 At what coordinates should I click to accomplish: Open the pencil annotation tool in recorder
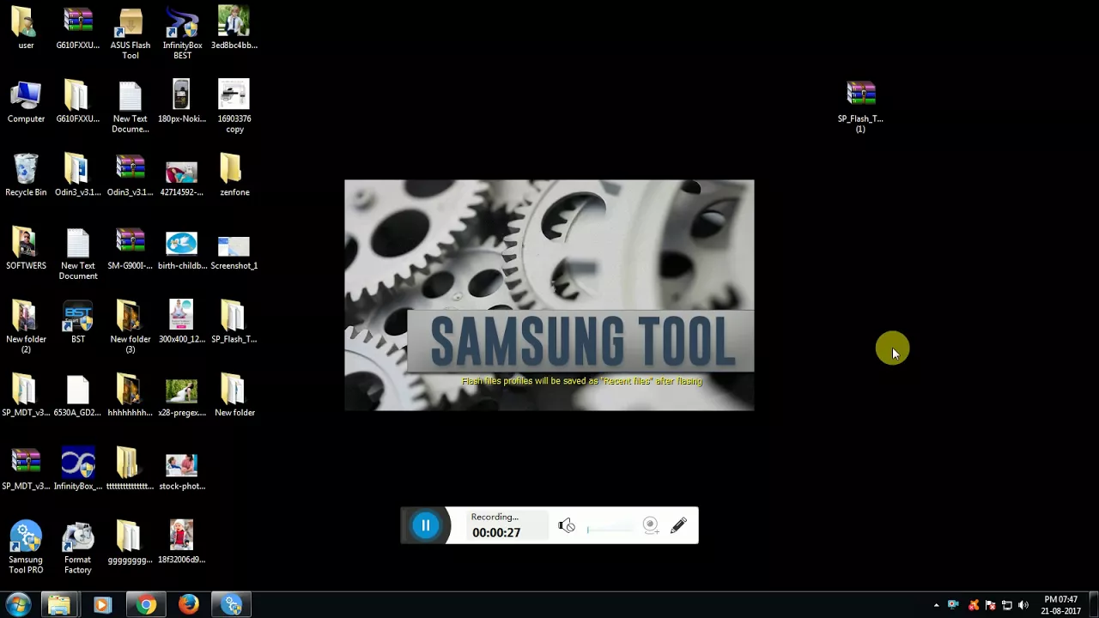(679, 525)
